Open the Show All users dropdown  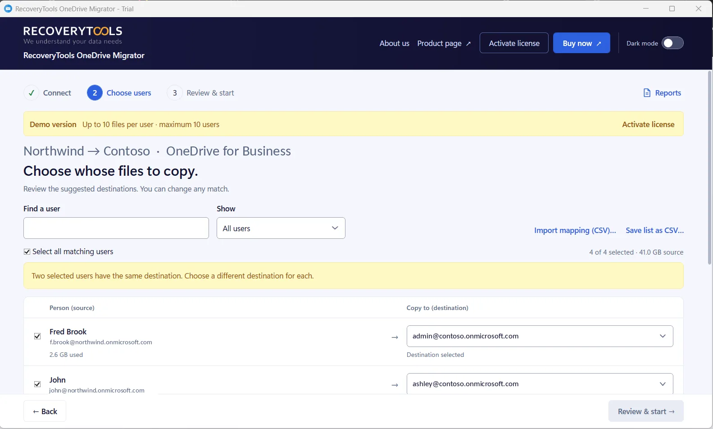coord(281,228)
